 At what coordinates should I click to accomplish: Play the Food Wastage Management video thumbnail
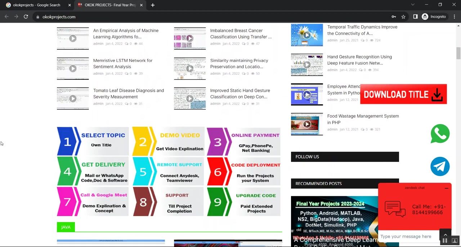[x=307, y=124]
